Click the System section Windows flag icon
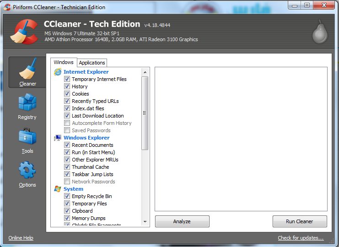The width and height of the screenshot is (339, 247). (x=58, y=189)
